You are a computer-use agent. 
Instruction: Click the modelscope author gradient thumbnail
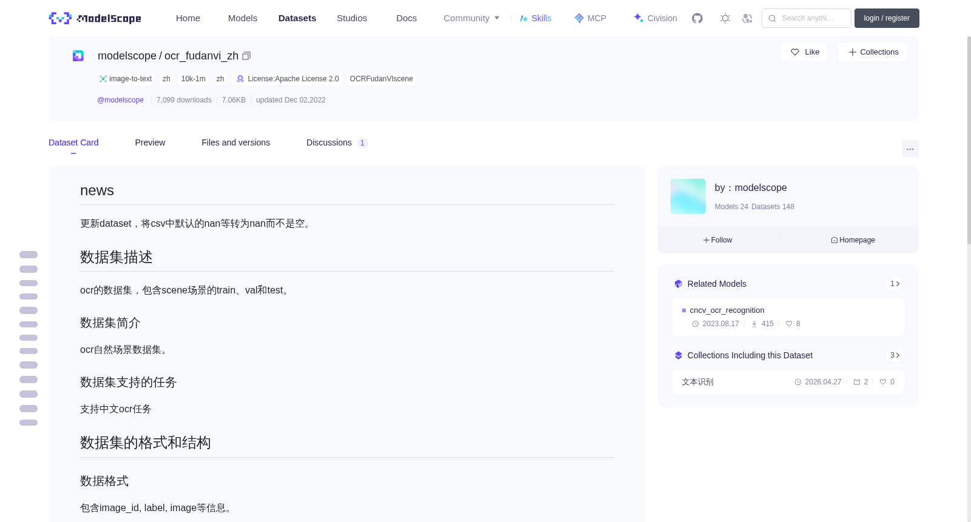(x=688, y=196)
